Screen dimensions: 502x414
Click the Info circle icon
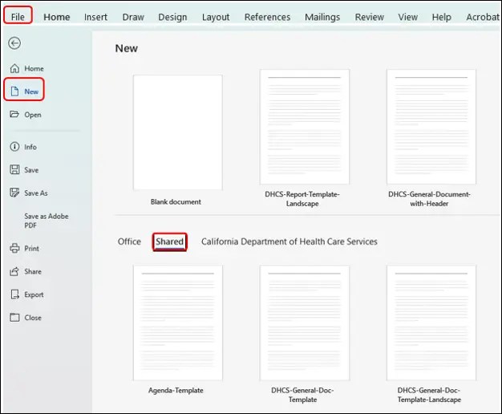pyautogui.click(x=14, y=147)
